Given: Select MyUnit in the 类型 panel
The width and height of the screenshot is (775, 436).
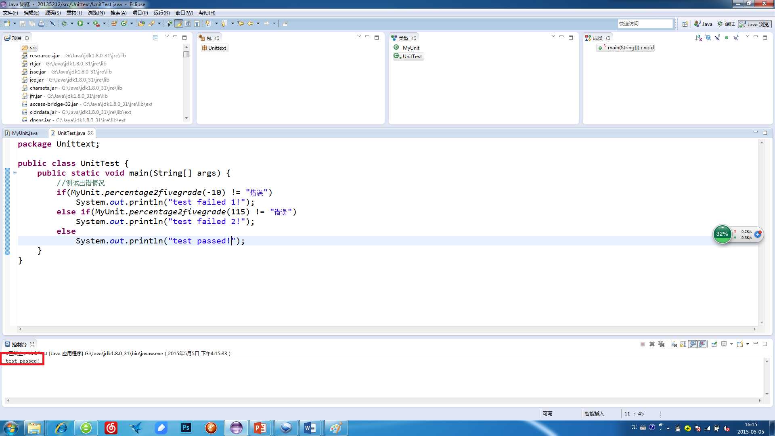Looking at the screenshot, I should click(411, 48).
